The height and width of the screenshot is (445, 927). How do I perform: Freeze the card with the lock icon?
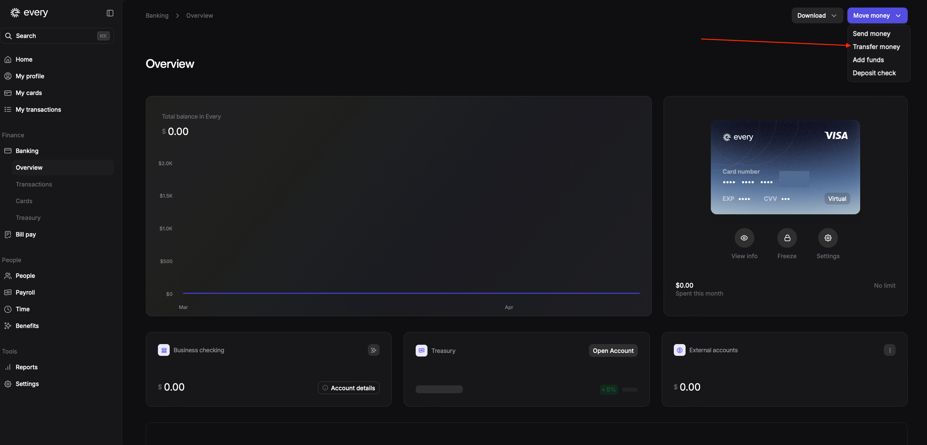click(787, 238)
